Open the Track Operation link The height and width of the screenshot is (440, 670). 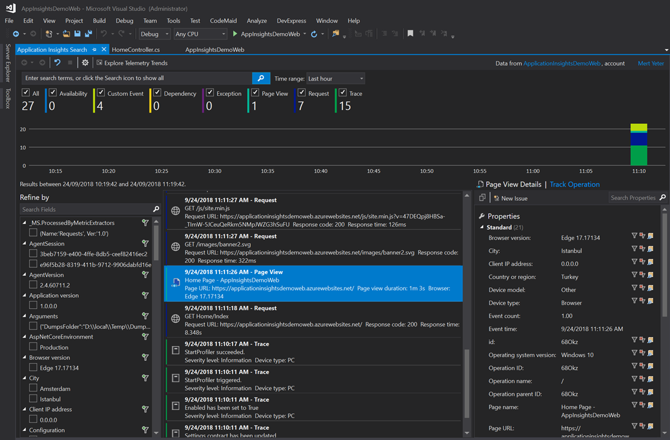tap(574, 184)
